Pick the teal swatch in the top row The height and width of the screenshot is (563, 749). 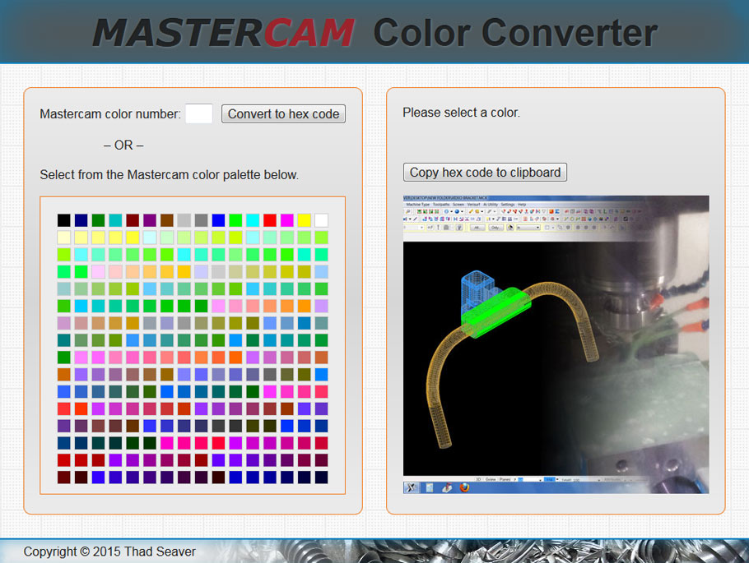[x=115, y=220]
